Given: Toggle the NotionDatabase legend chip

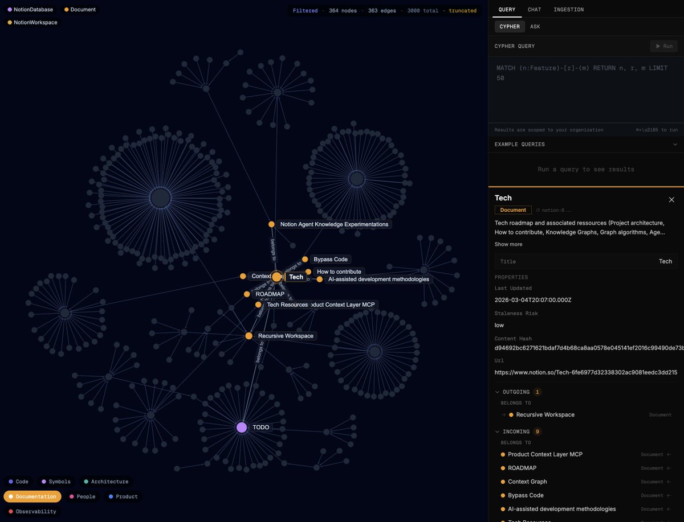Looking at the screenshot, I should coord(30,10).
